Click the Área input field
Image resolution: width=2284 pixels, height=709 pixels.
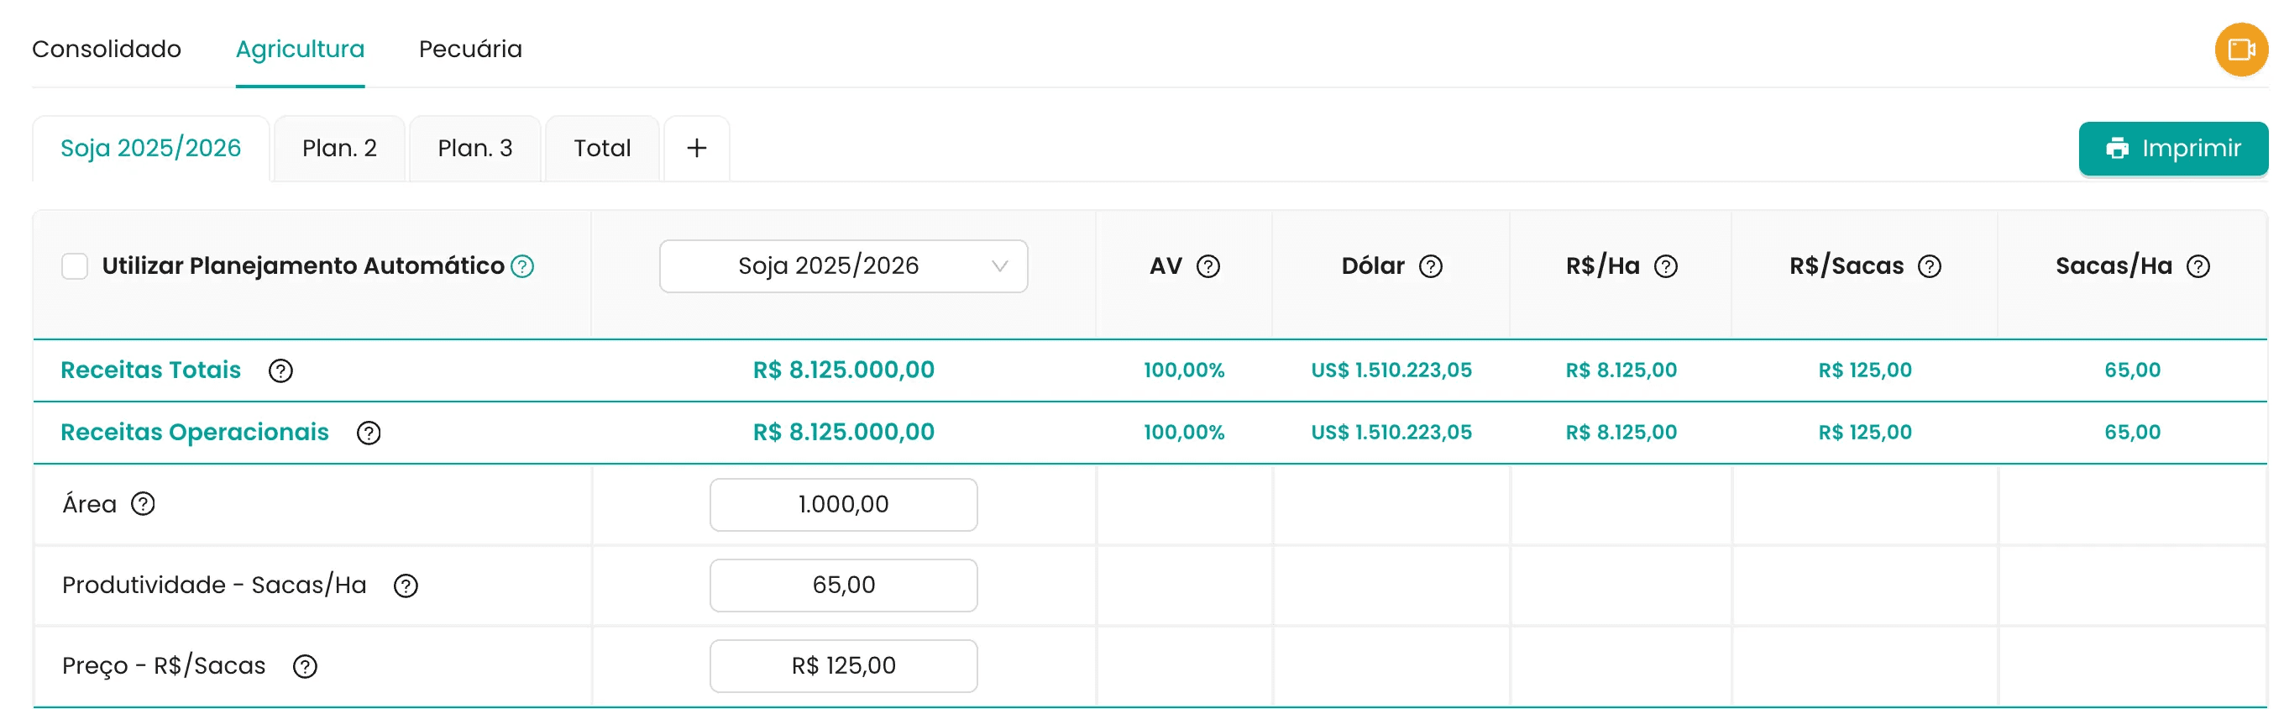[842, 504]
